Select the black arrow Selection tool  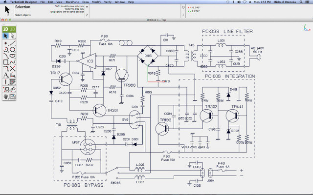pyautogui.click(x=5, y=36)
